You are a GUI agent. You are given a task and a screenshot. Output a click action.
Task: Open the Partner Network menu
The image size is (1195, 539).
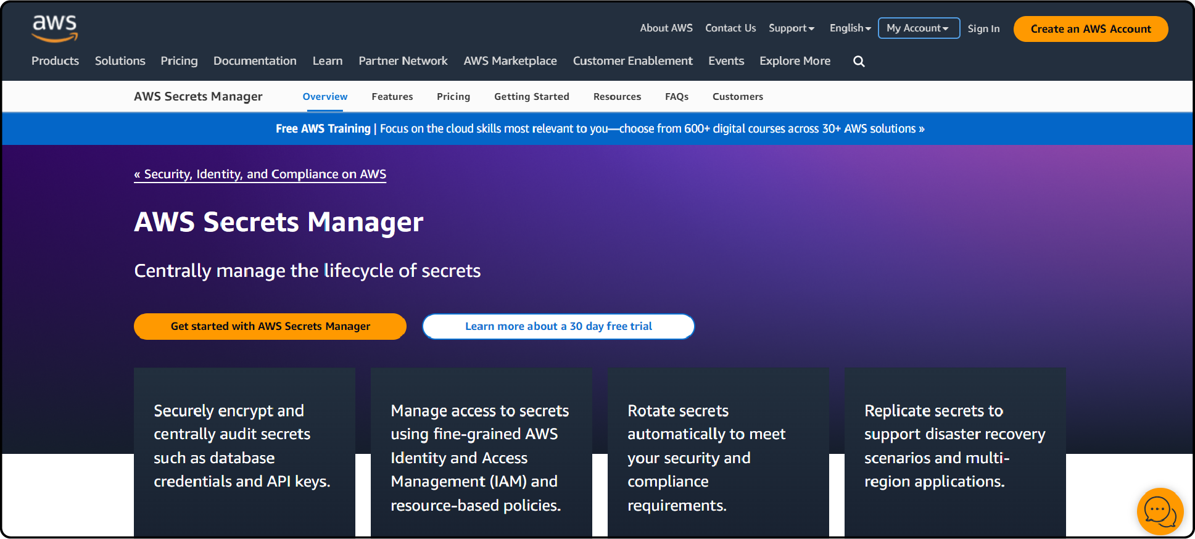click(x=403, y=61)
